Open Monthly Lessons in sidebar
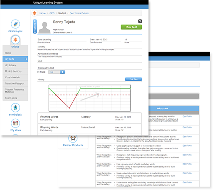This screenshot has width=213, height=190. click(15, 71)
